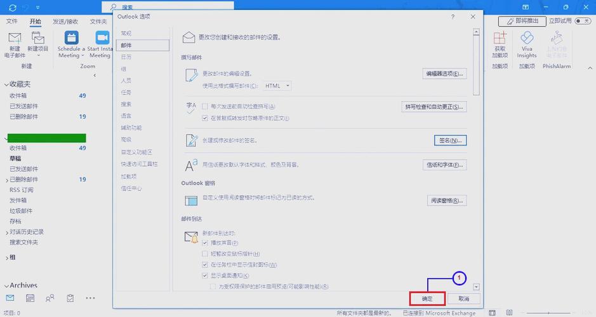Collapse the folder pane with the arrow
This screenshot has height=317, width=596.
click(x=95, y=75)
